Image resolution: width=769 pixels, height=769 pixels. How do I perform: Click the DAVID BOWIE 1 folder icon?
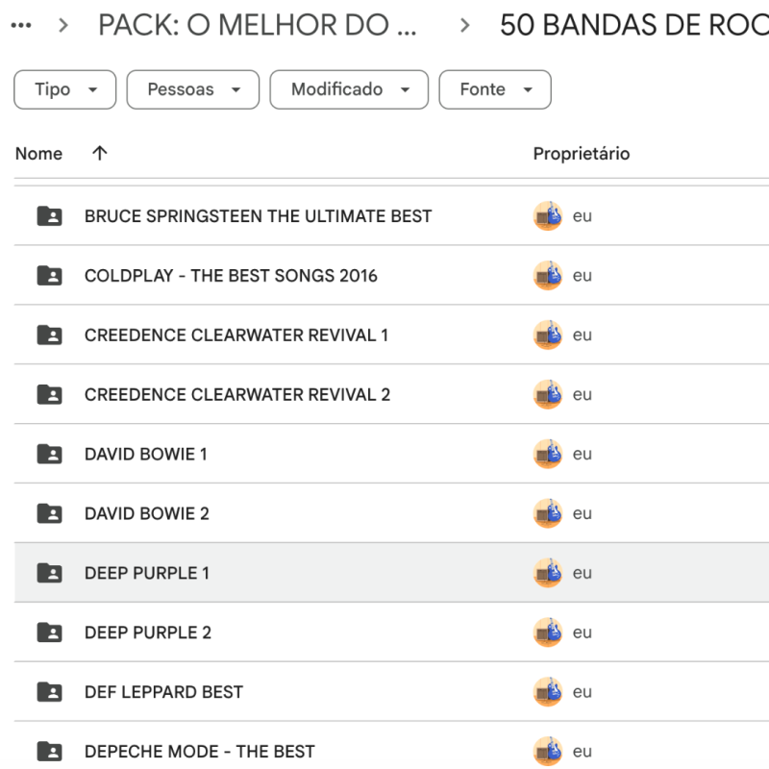(x=49, y=454)
